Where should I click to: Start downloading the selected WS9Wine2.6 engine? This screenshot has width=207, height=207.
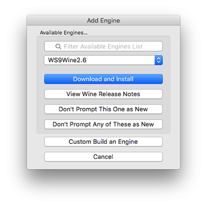pos(103,79)
